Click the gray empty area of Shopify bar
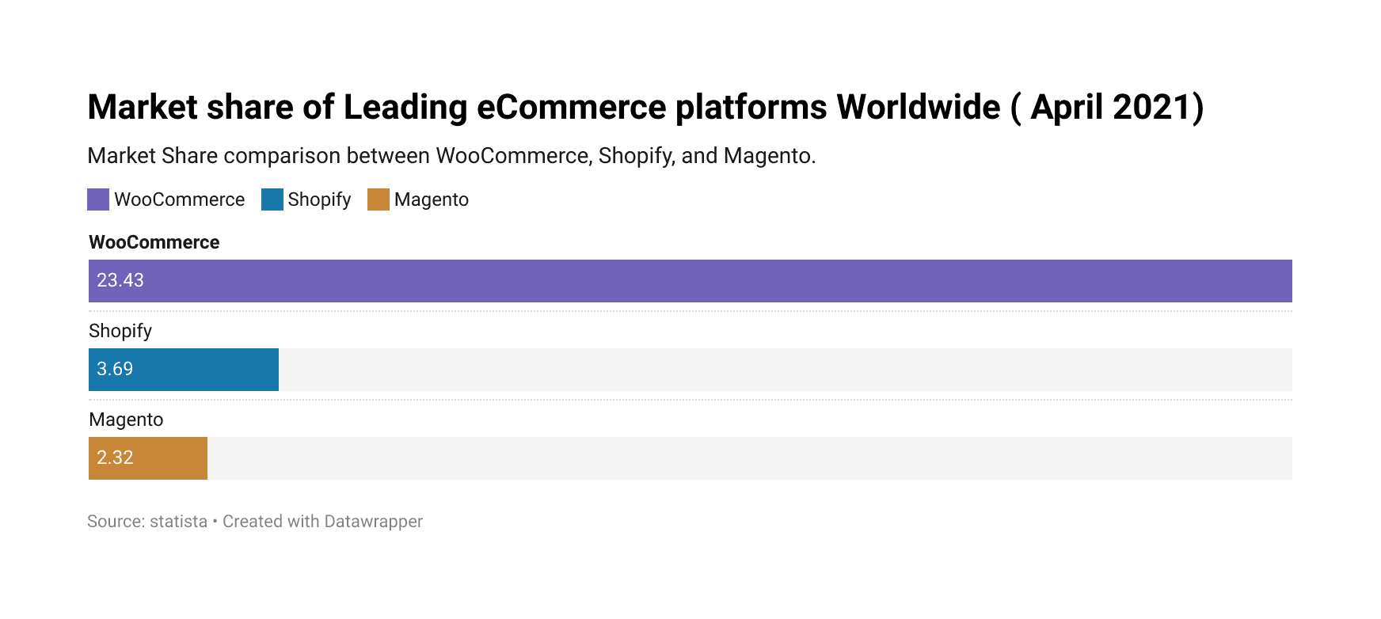Screen dimensions: 1381x619 tap(786, 370)
